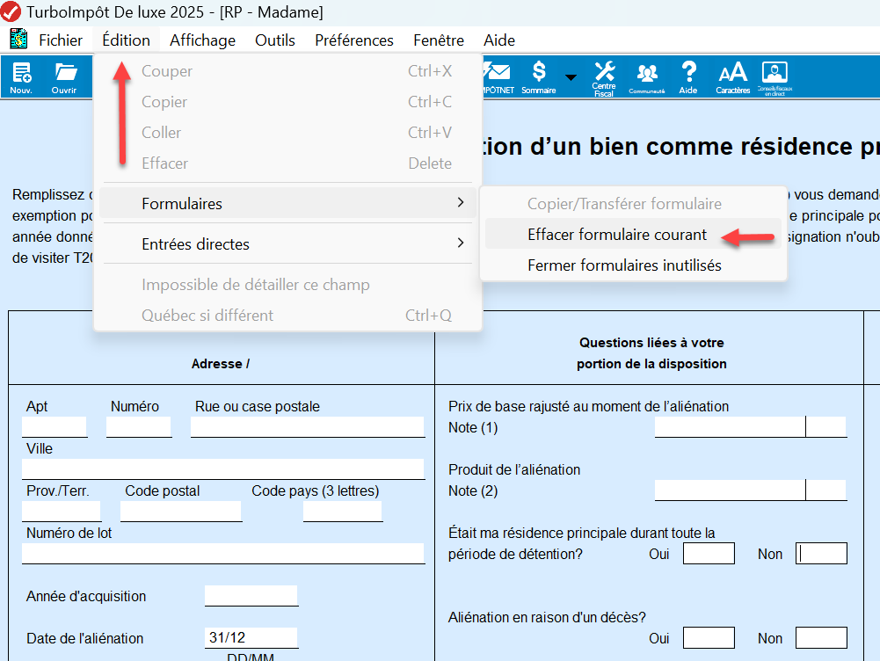The width and height of the screenshot is (880, 661).
Task: Click the Numéro input field
Action: coord(139,426)
